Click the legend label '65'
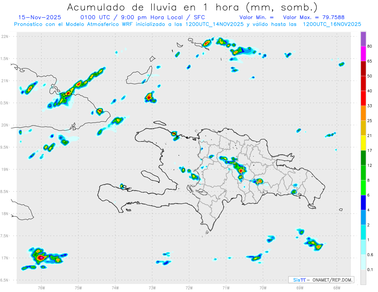The width and height of the screenshot is (378, 292). tap(370, 61)
